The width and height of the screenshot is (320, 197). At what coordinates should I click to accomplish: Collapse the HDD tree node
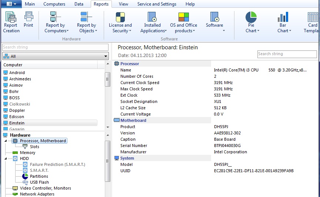(6, 158)
